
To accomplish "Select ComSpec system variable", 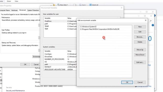I will [60, 54].
